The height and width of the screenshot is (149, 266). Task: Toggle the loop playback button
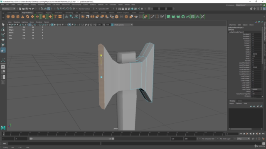coord(253,139)
